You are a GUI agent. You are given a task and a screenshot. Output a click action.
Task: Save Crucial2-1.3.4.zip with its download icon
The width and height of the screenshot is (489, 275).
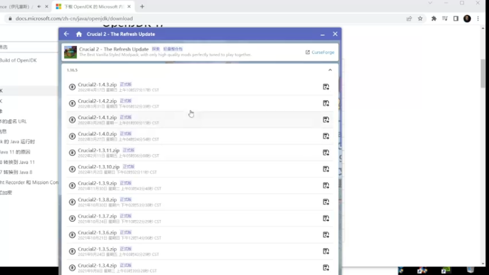coord(326,268)
